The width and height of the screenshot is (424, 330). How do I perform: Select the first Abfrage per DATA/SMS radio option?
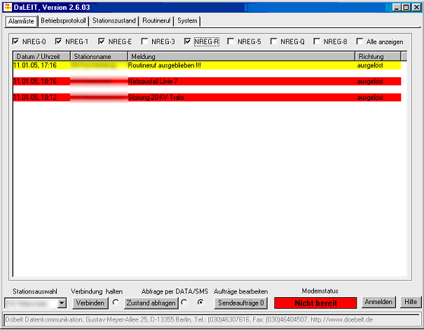pyautogui.click(x=184, y=302)
